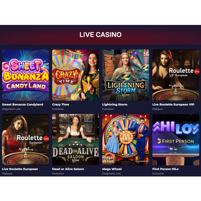The image size is (201, 201).
Task: Click the LIVE CASINO section heading
Action: (100, 35)
